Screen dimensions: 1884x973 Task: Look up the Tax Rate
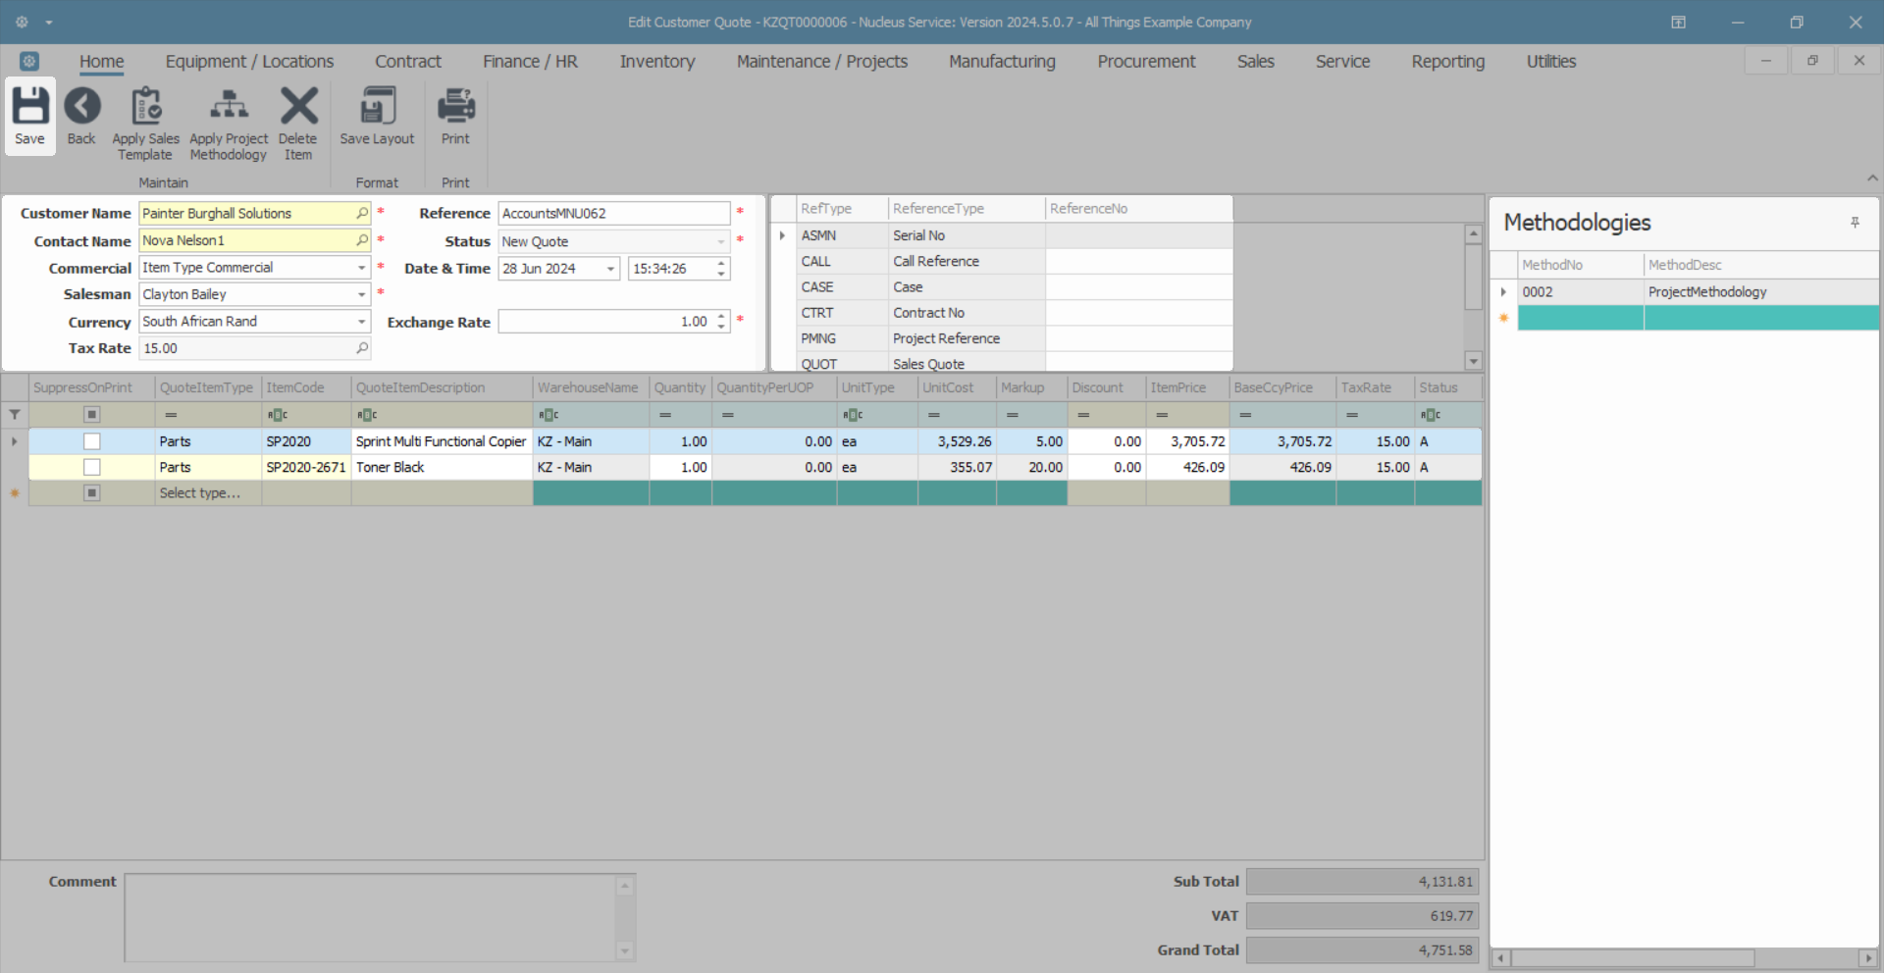point(362,348)
